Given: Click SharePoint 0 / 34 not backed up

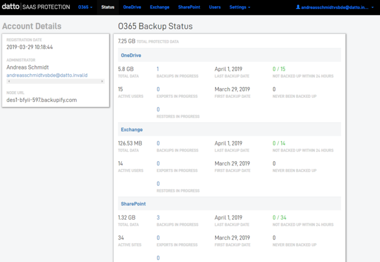Looking at the screenshot, I should [x=280, y=218].
